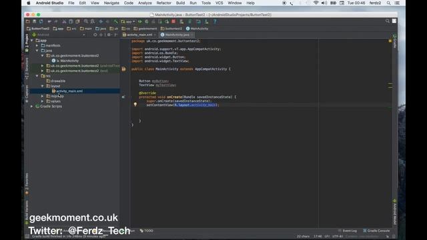Open the File menu
The width and height of the screenshot is (427, 240).
[71, 3]
